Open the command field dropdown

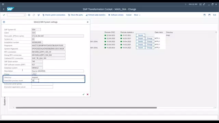tap(24, 15)
